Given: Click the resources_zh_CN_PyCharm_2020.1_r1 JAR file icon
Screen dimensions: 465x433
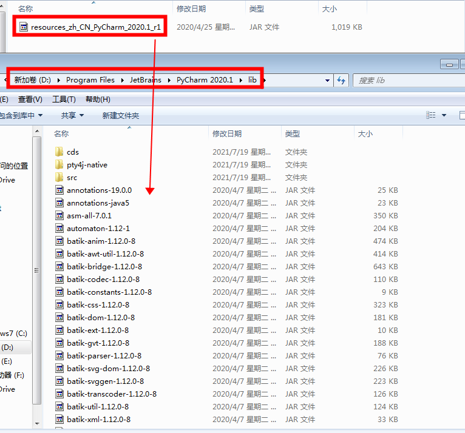Looking at the screenshot, I should (24, 27).
